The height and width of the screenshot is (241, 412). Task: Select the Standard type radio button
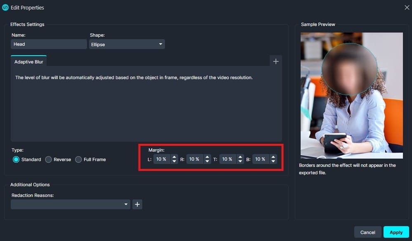coord(16,159)
